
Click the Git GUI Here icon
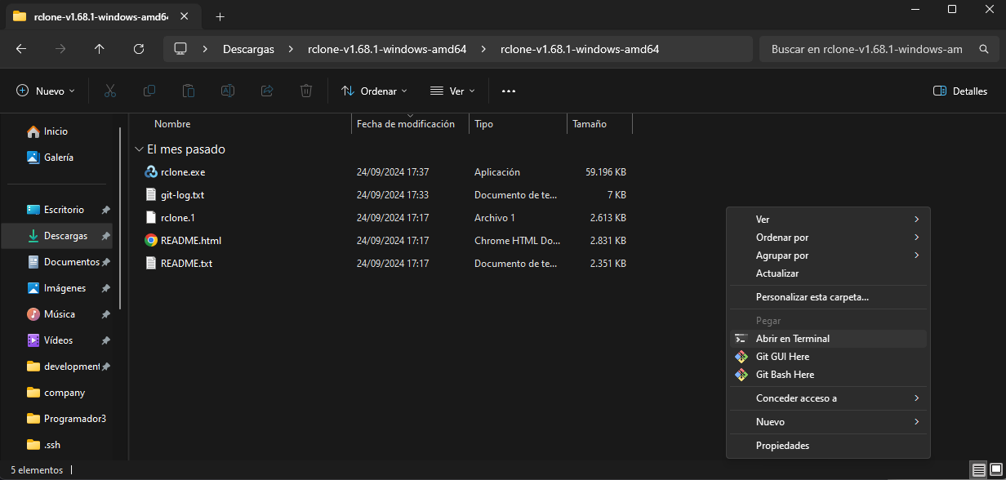coord(741,357)
